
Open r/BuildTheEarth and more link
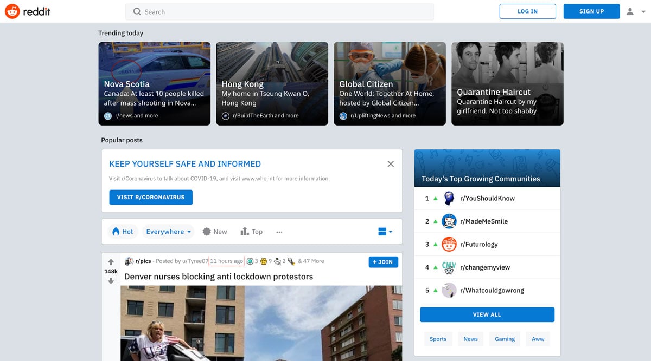[265, 116]
